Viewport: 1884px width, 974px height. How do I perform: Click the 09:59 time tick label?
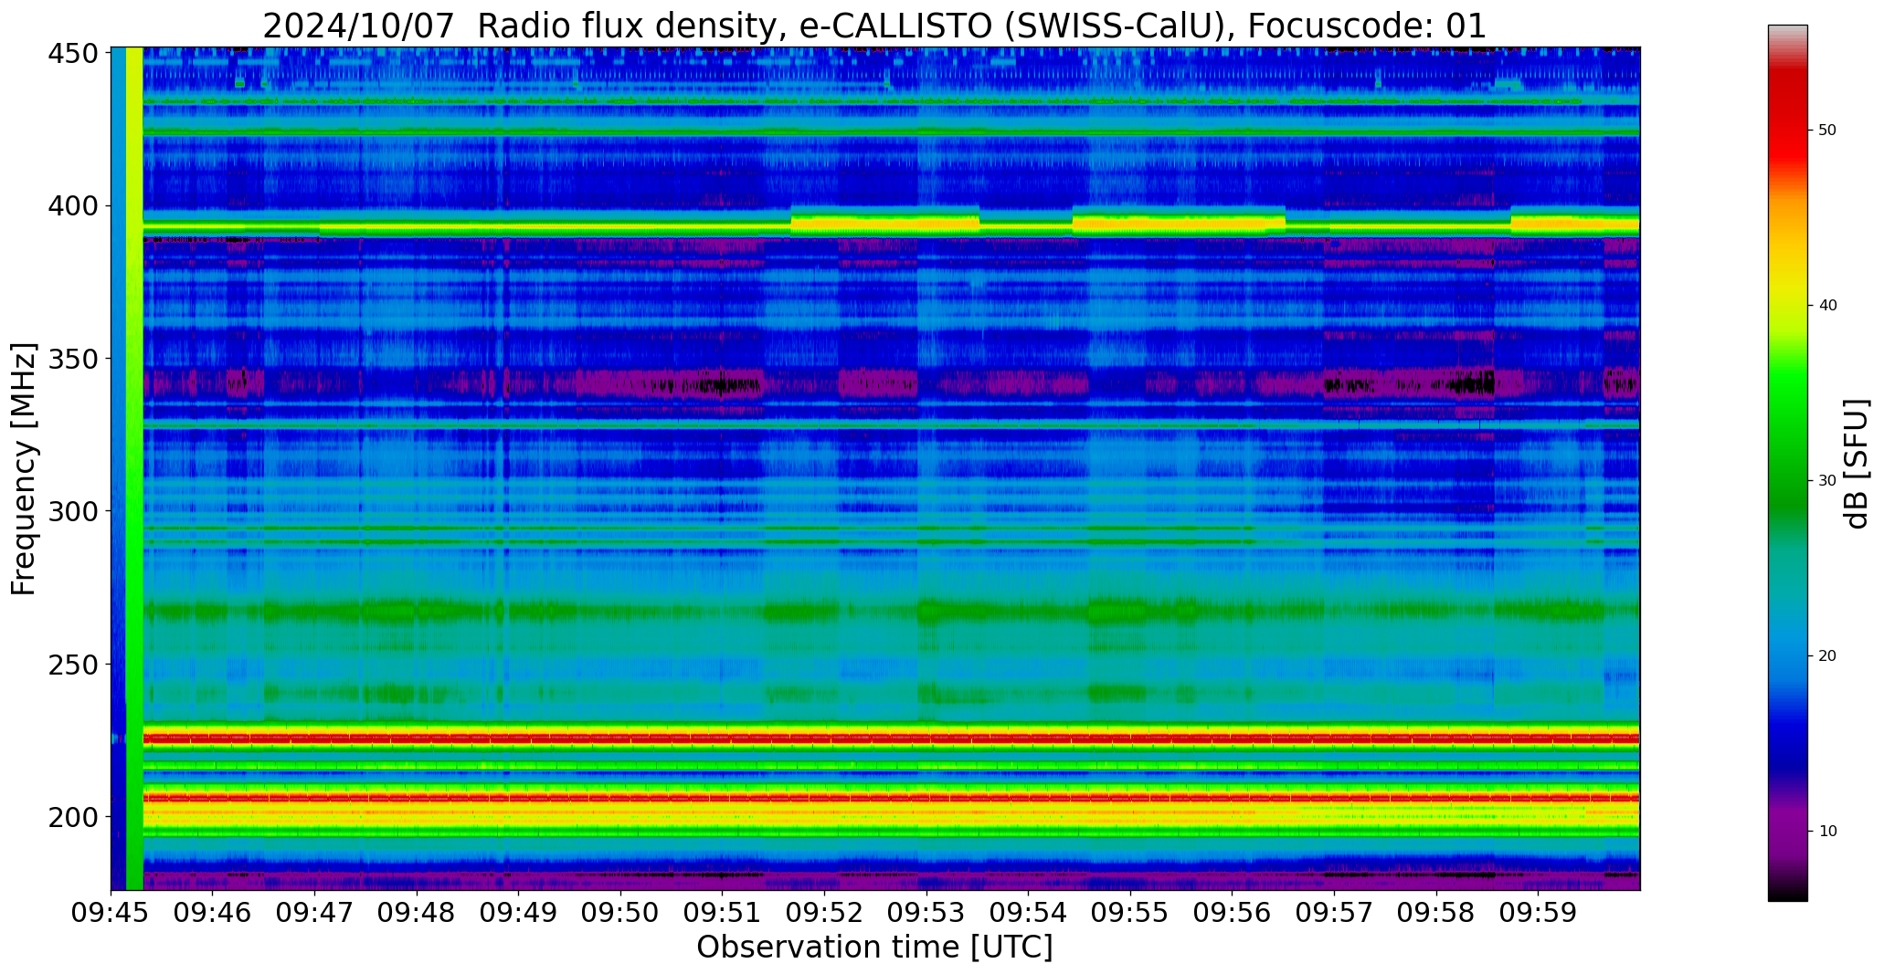pyautogui.click(x=1538, y=912)
